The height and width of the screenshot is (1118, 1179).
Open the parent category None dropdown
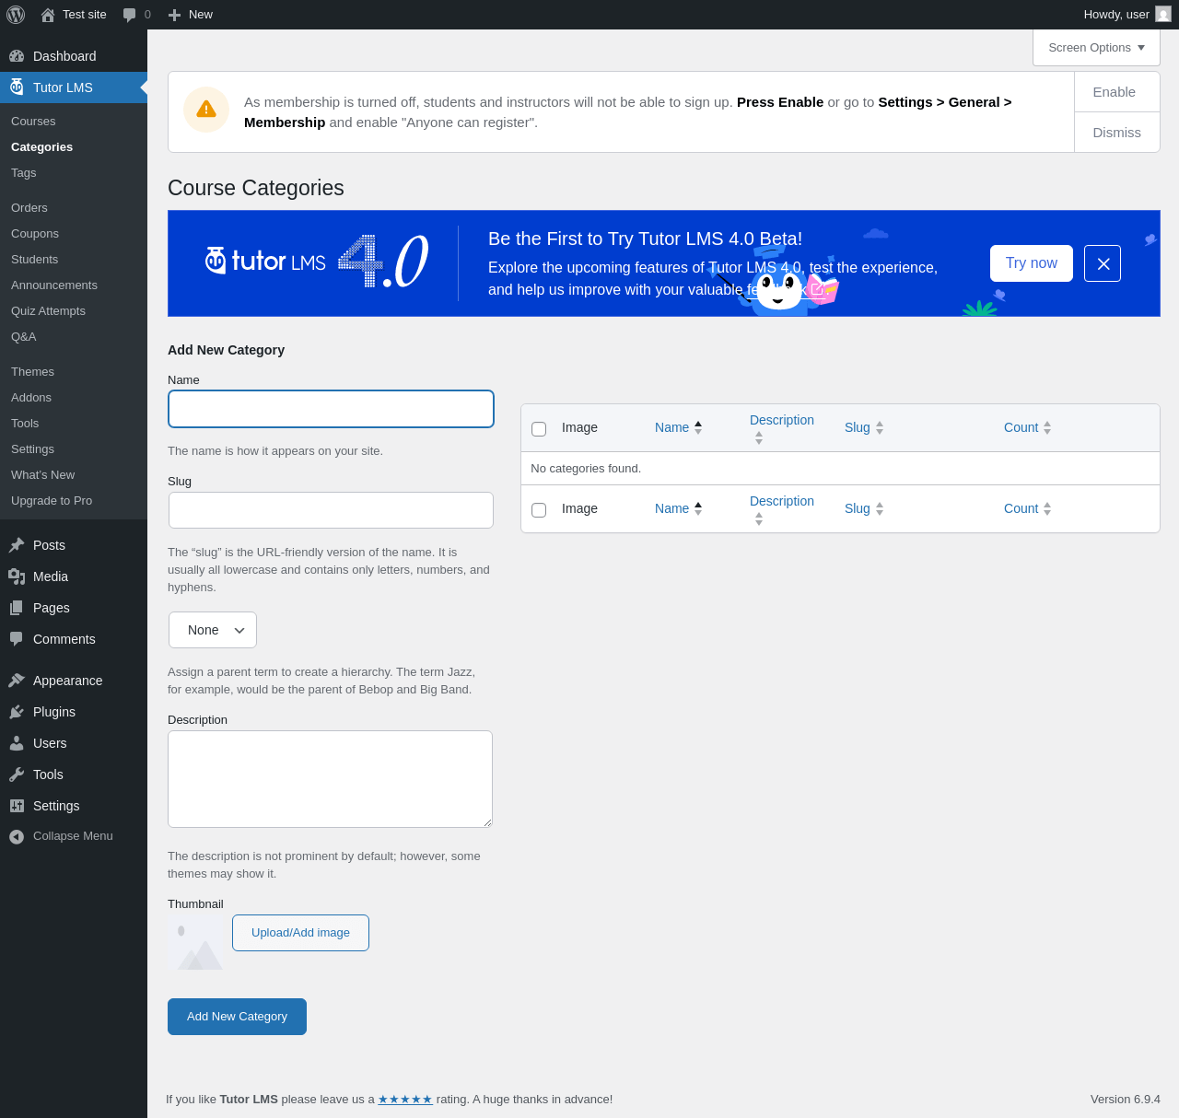[x=213, y=630]
